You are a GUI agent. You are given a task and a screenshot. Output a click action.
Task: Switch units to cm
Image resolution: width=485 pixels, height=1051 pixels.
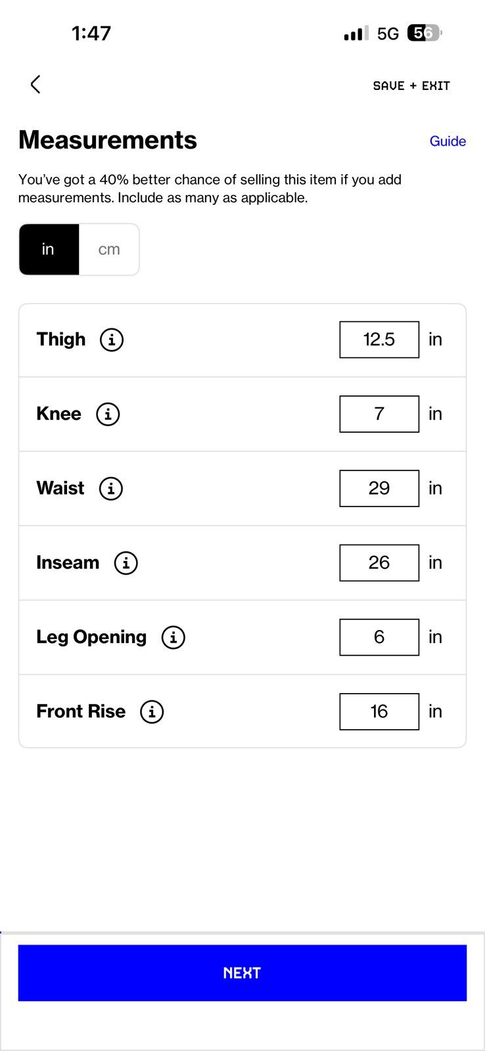tap(109, 250)
